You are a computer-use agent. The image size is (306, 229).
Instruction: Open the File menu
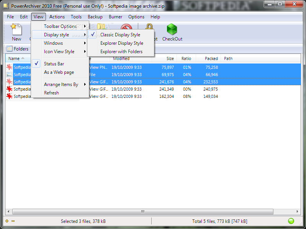pyautogui.click(x=10, y=17)
